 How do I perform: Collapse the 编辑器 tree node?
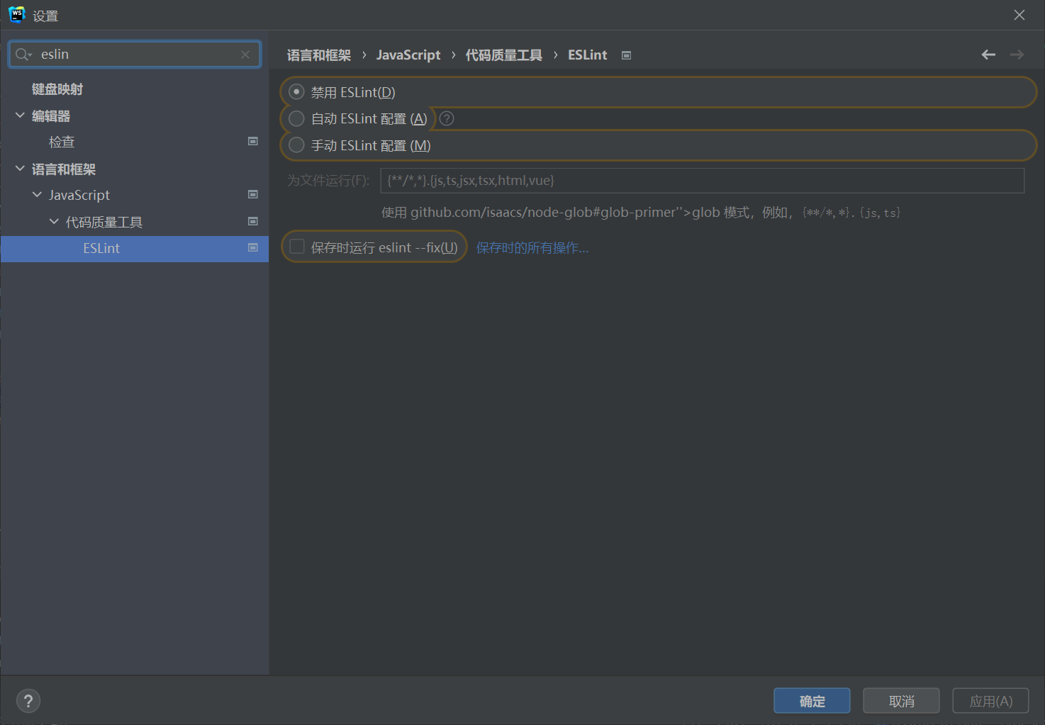20,116
